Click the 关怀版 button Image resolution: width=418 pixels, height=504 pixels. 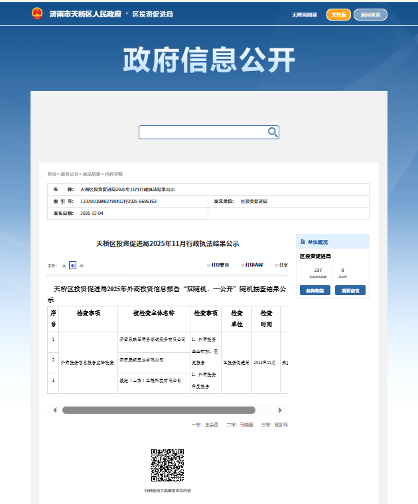coord(338,15)
